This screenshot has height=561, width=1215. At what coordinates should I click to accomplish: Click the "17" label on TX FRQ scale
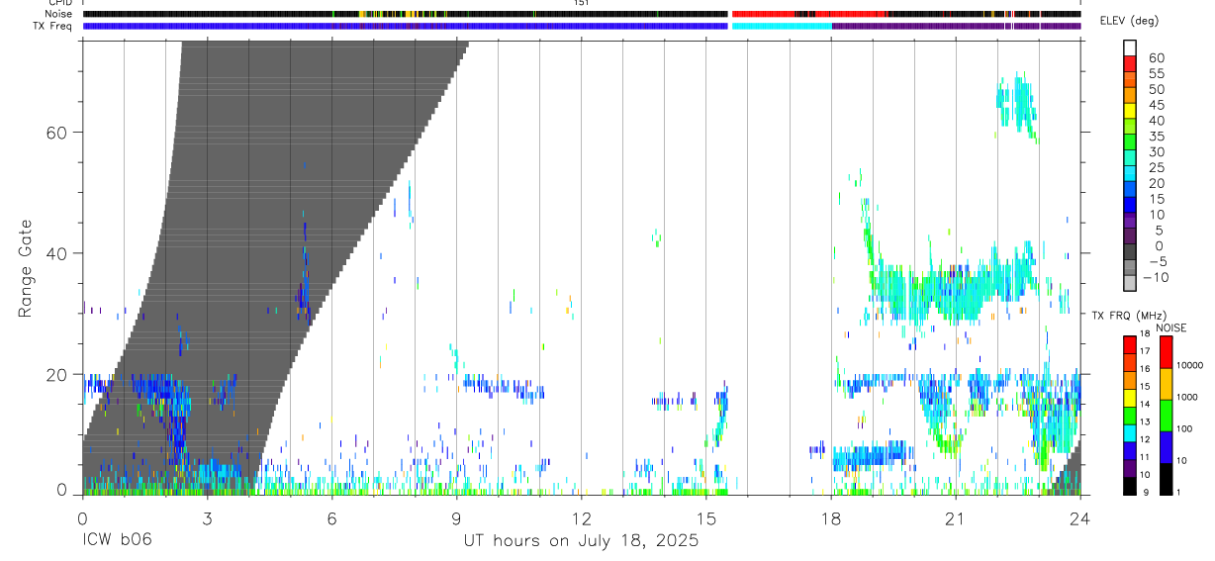[1144, 351]
